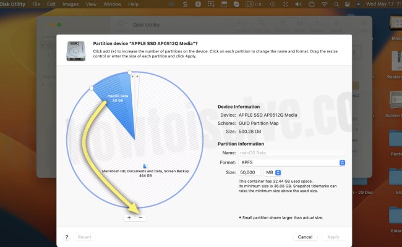The image size is (402, 247).
Task: Click the GUID Partition Map scheme value
Action: click(259, 124)
